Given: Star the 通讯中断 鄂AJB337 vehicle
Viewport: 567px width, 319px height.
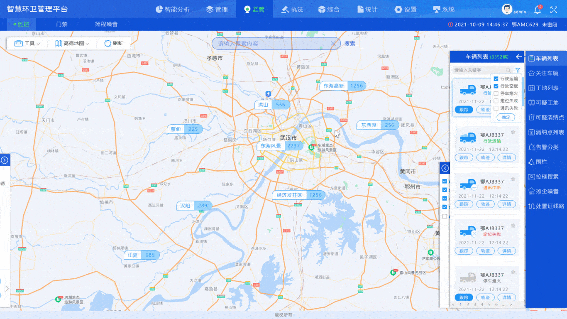Looking at the screenshot, I should click(x=513, y=179).
